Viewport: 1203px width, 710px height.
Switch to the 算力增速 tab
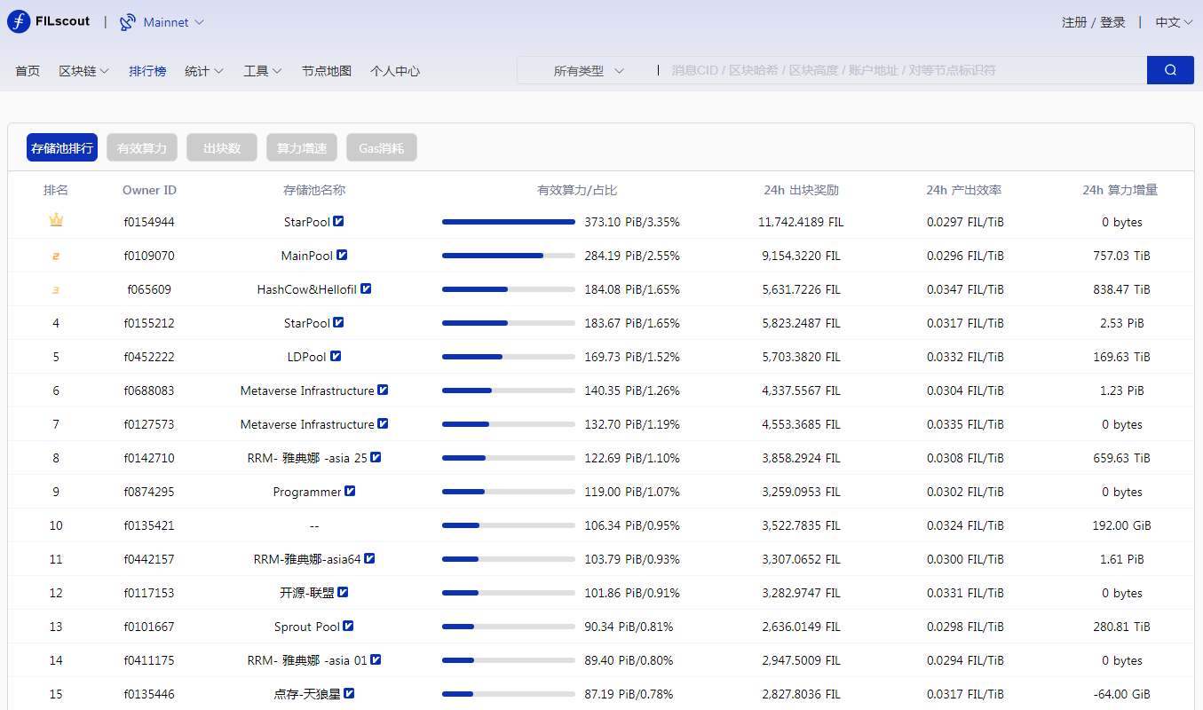pyautogui.click(x=302, y=148)
